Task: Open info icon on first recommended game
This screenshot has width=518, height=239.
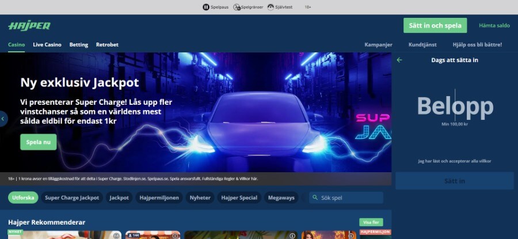Action: click(x=116, y=236)
